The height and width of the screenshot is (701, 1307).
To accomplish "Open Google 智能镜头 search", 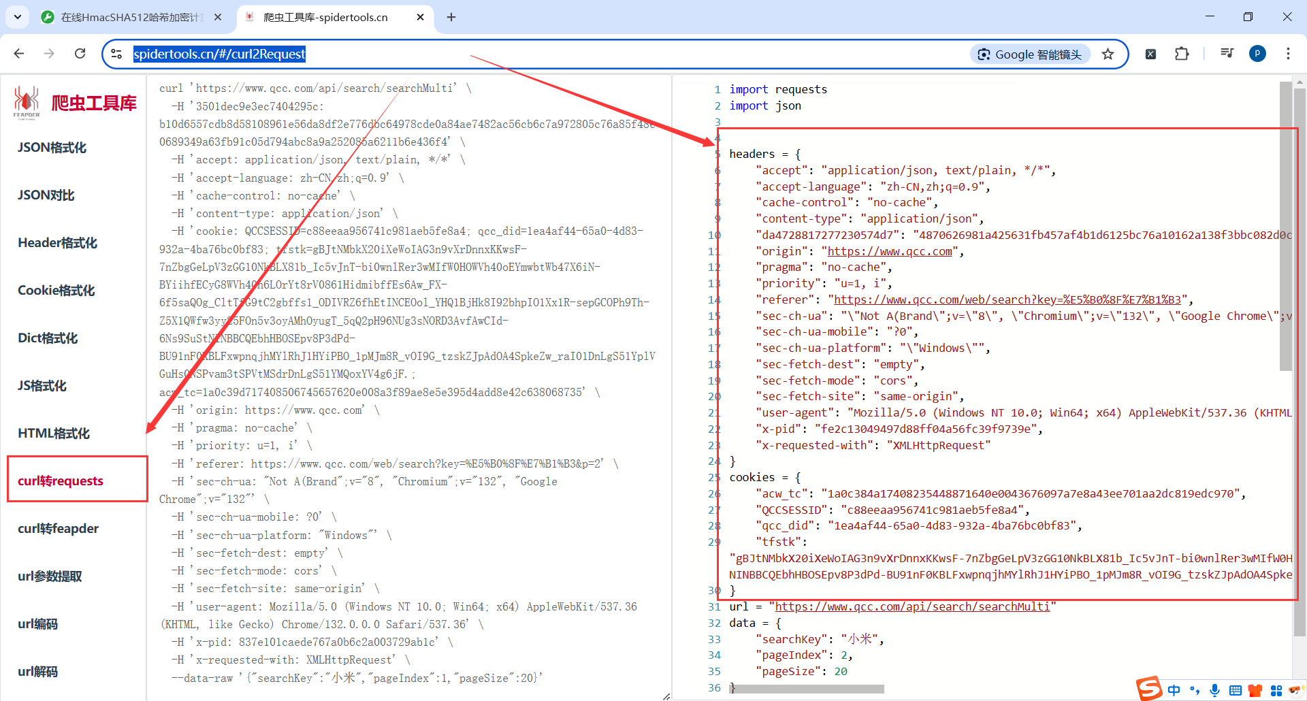I will point(1030,54).
